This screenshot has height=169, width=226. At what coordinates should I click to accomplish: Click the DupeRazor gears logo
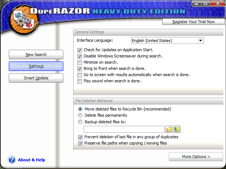(24, 20)
